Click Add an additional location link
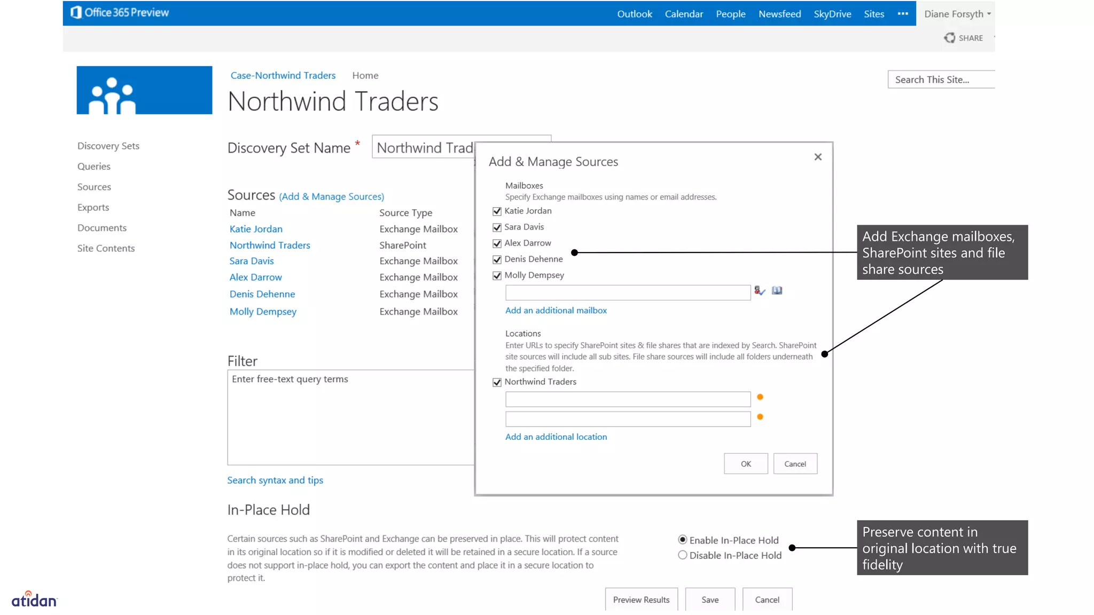1094x615 pixels. pyautogui.click(x=556, y=437)
